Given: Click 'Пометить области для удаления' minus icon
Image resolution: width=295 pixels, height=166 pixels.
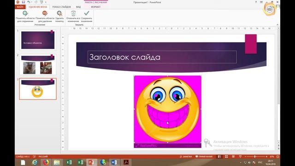Looking at the screenshot, I should coord(45,13).
